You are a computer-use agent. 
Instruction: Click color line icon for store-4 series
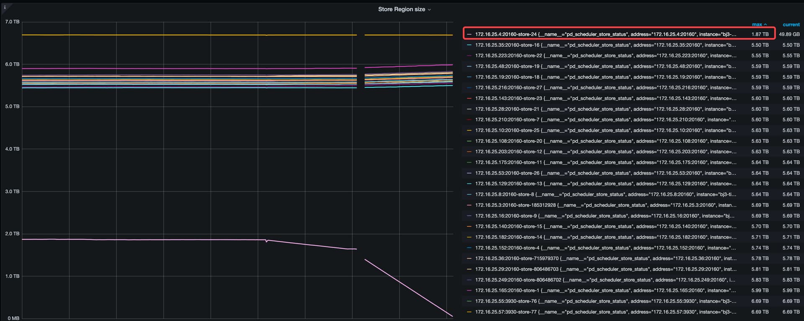[469, 248]
